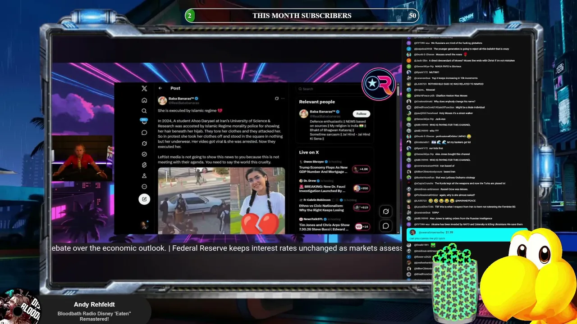Open the More circle icon in sidebar
Viewport: 577px width, 324px height.
coord(144,187)
